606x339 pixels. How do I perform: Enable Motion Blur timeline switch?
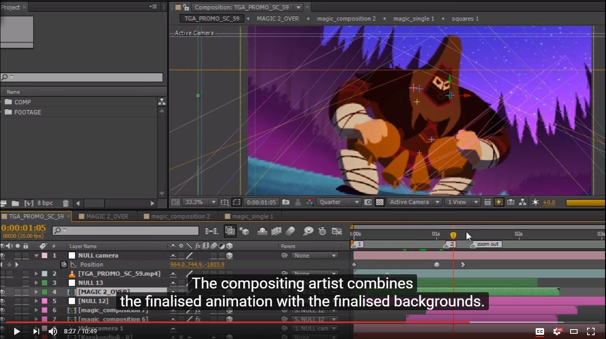pos(290,231)
